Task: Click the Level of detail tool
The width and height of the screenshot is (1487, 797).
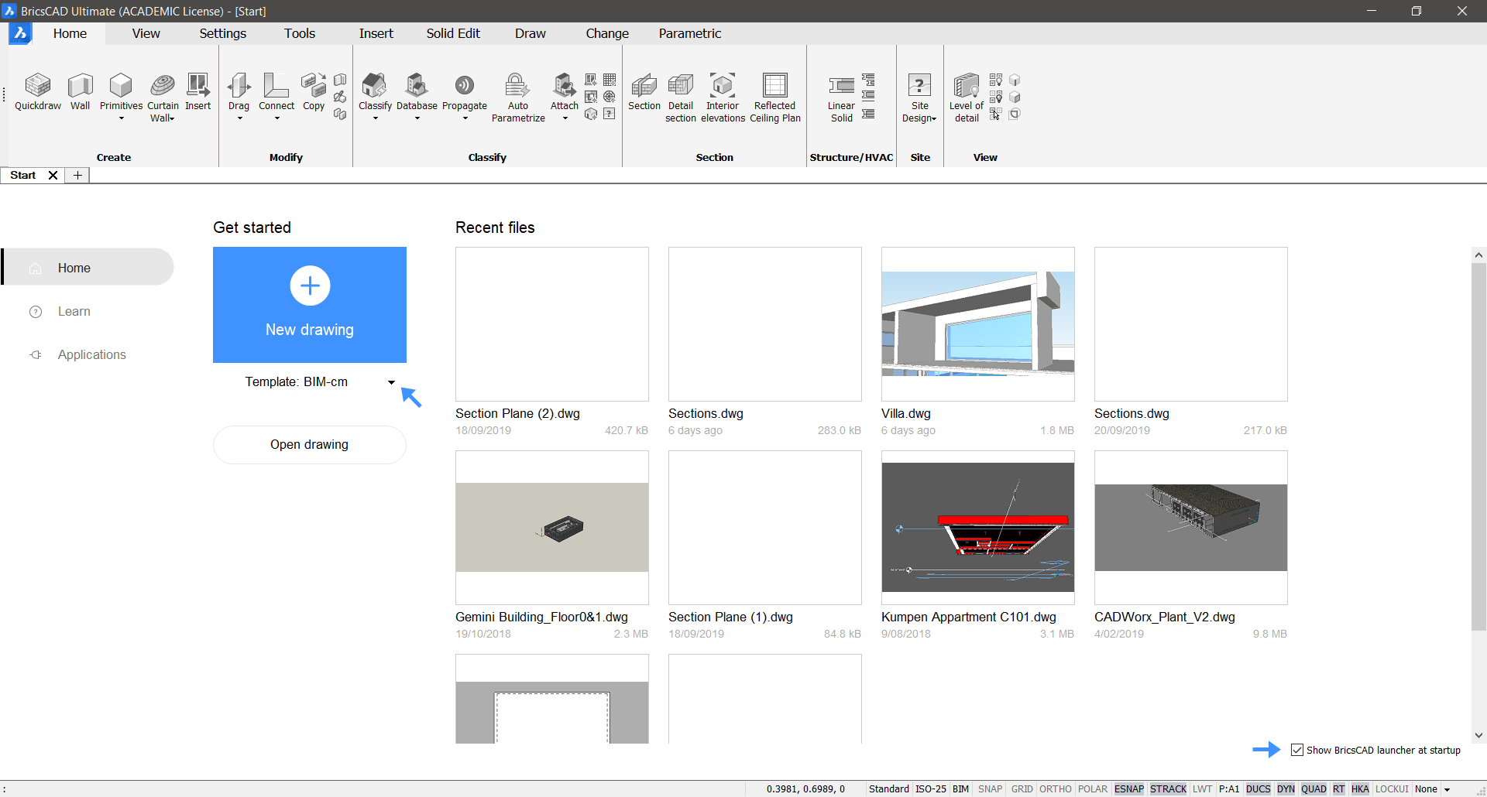Action: [x=967, y=97]
